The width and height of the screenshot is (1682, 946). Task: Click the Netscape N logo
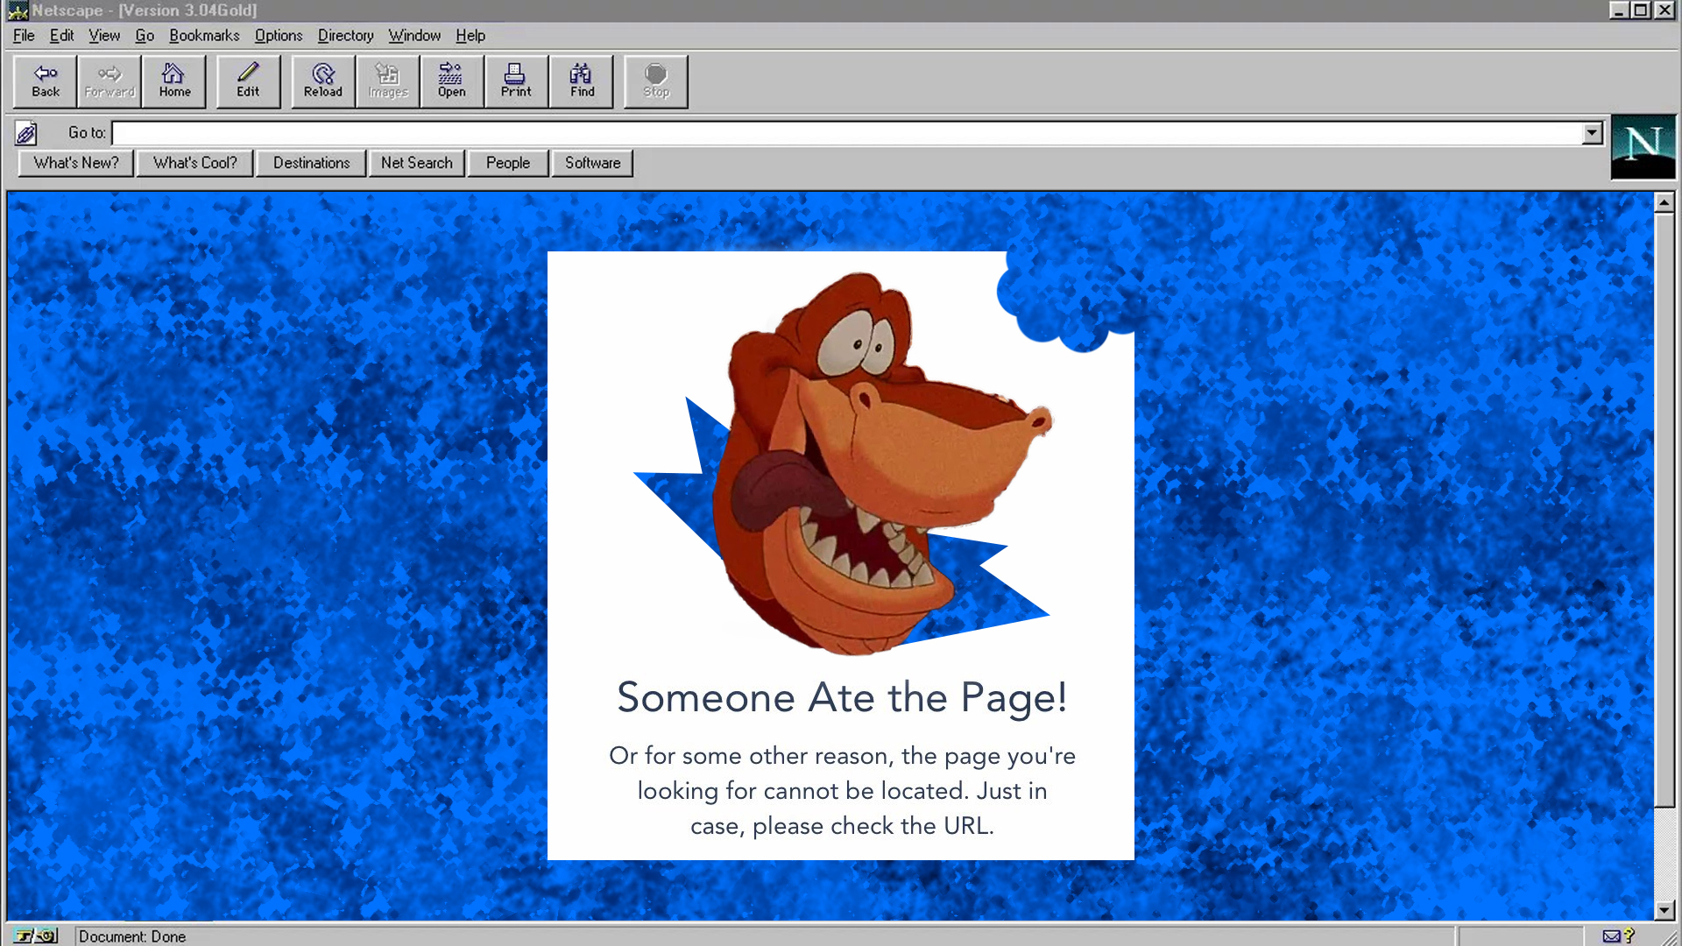[x=1643, y=146]
